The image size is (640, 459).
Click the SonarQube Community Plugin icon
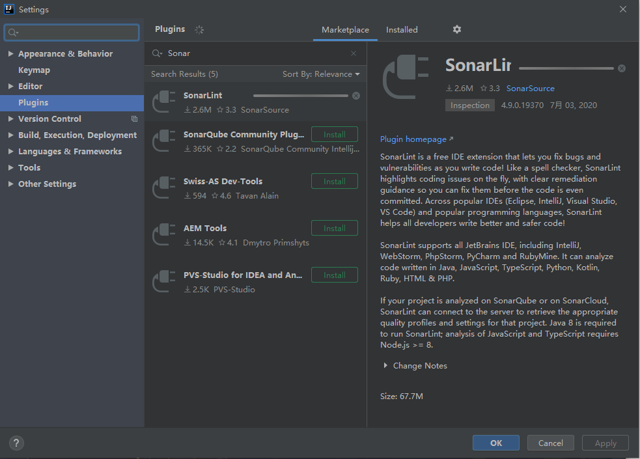(163, 141)
